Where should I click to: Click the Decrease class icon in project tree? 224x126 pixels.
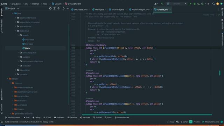23,40
